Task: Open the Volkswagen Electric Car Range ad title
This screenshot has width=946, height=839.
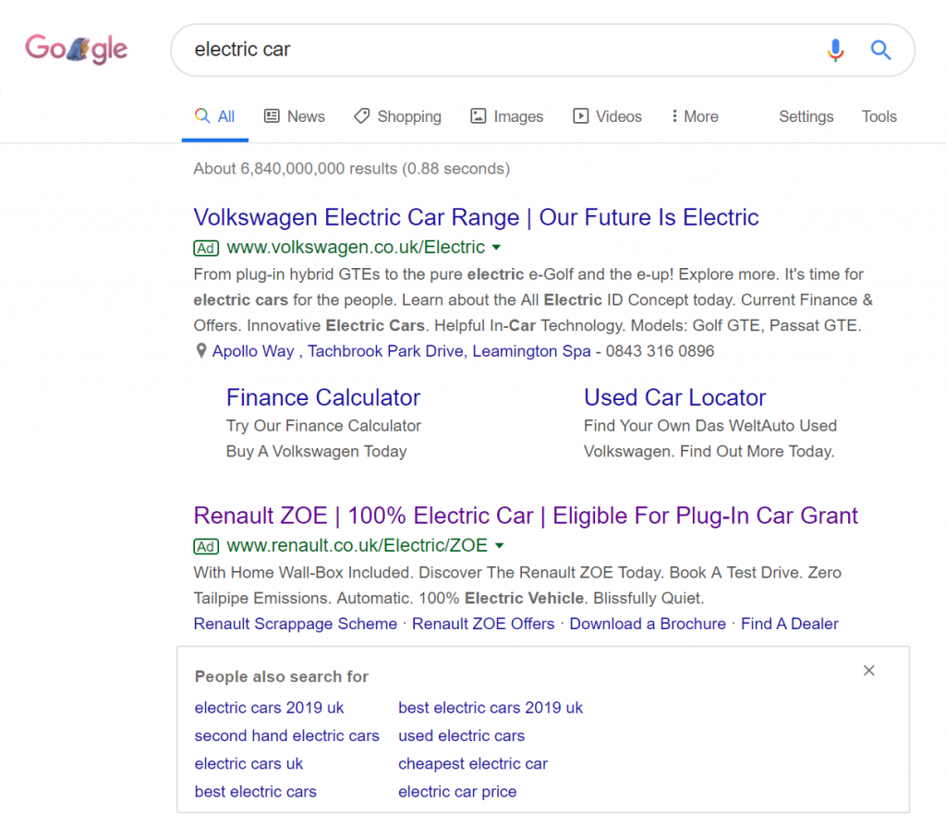Action: (x=476, y=217)
